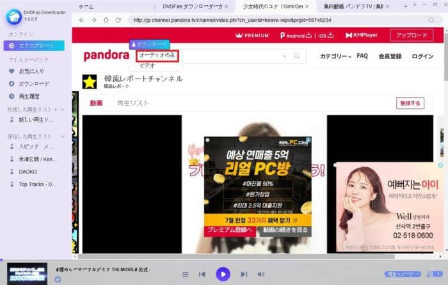
Task: Mute with the volume speaker icon
Action: coord(261,274)
